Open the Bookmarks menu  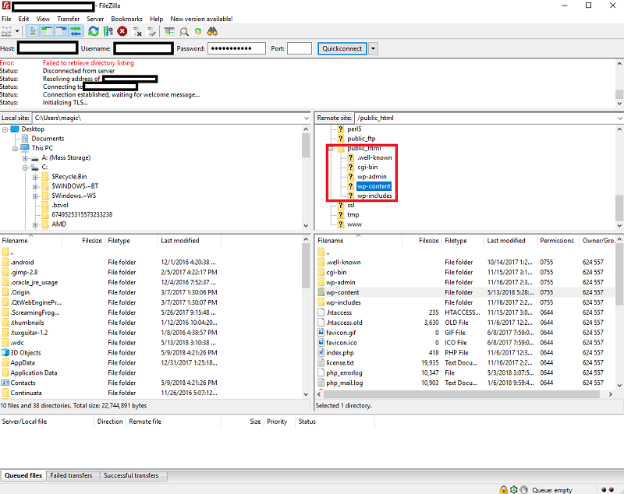pos(126,19)
